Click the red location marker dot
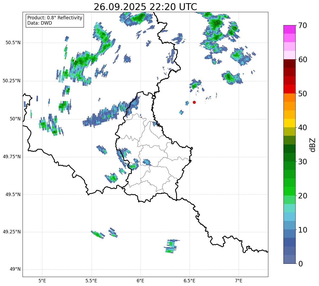Viewport: 319px width, 286px height. [x=194, y=102]
